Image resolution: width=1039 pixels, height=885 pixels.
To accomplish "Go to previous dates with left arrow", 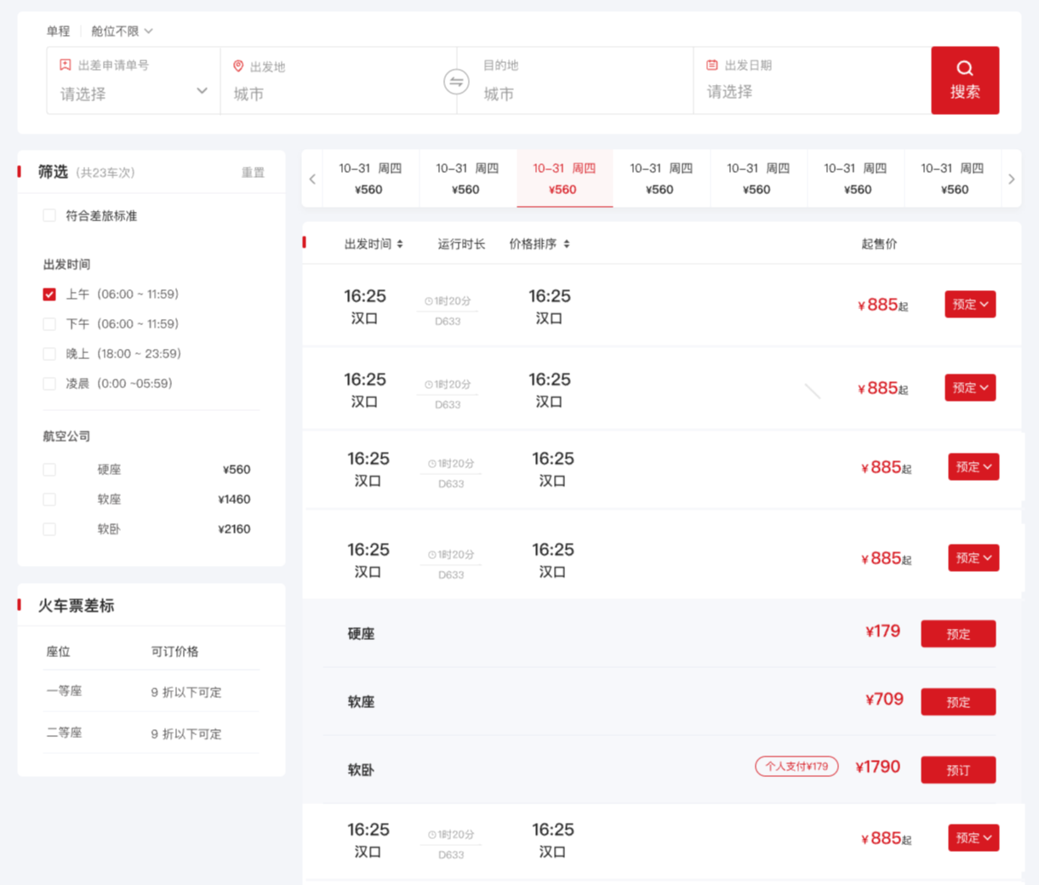I will pos(312,179).
